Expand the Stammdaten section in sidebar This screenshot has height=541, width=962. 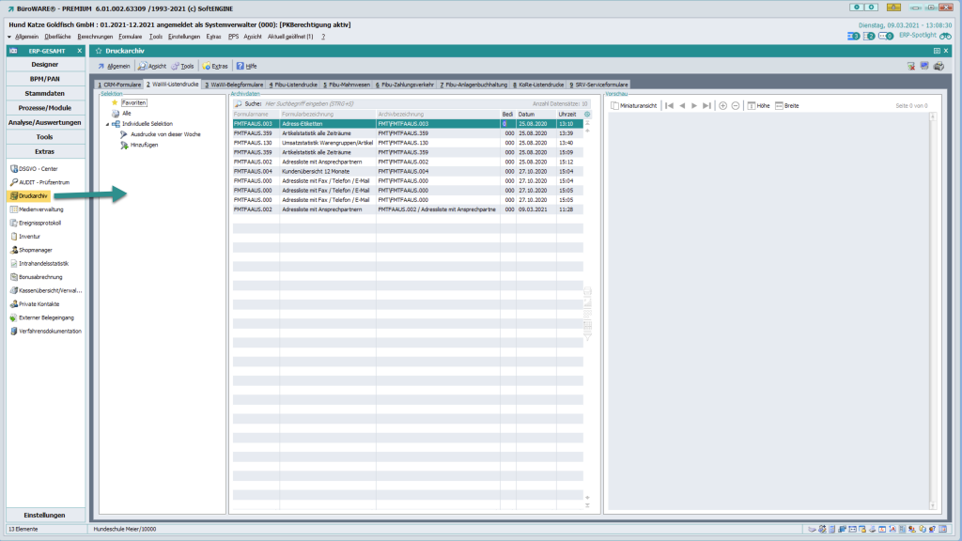tap(45, 94)
